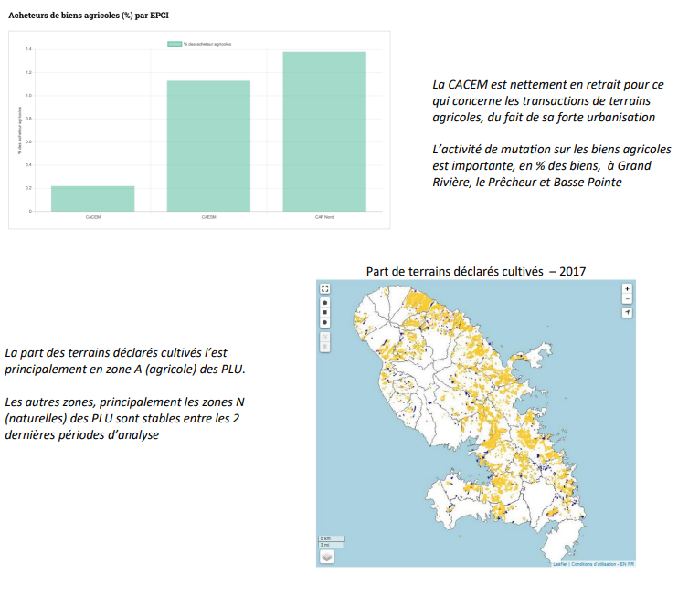Screen dimensions: 678x605
Task: Click the CAP Nord bar in chart
Action: tap(324, 131)
